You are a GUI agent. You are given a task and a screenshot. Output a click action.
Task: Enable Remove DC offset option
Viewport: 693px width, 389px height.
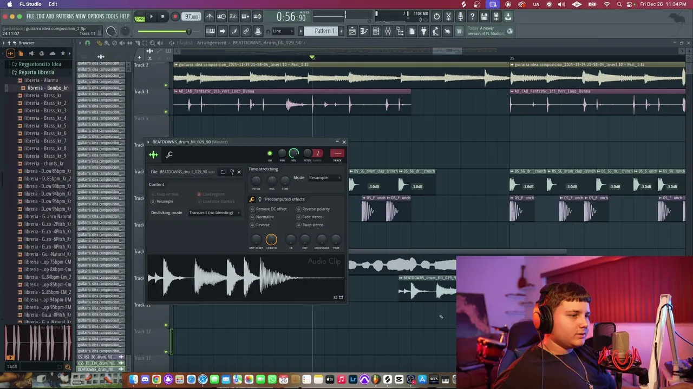(x=269, y=209)
